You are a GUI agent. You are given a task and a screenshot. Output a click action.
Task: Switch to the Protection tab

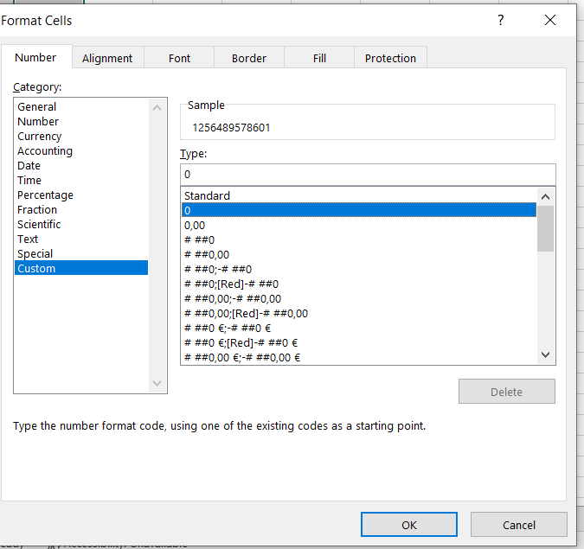pos(390,58)
